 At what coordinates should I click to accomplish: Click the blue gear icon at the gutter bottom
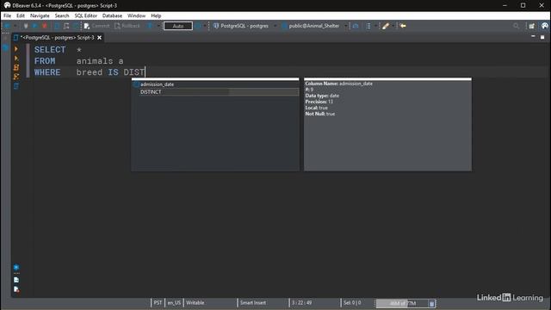pos(16,267)
